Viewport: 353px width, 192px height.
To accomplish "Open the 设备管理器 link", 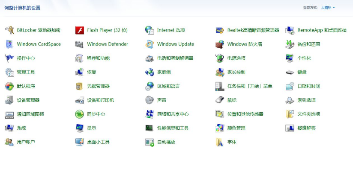I will 28,100.
